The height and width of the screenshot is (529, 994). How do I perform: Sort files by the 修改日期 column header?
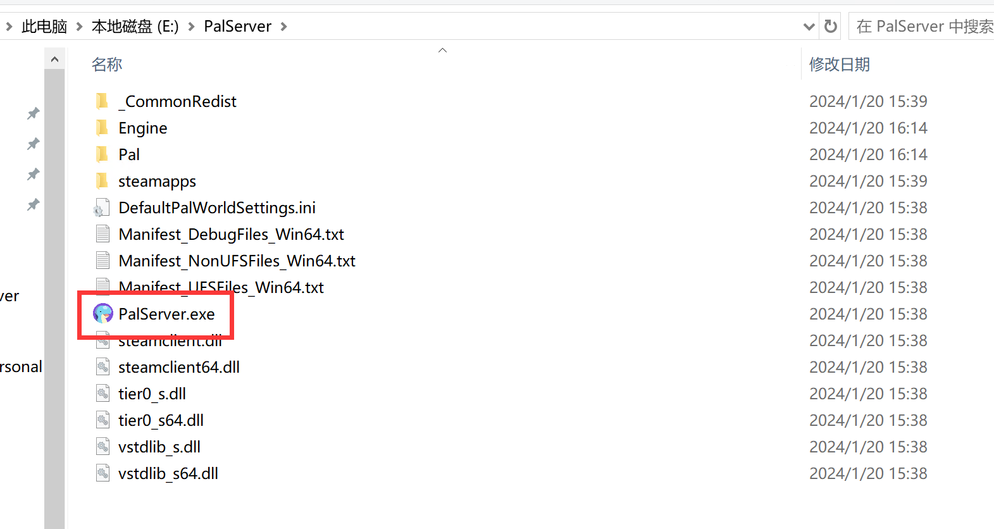tap(840, 64)
